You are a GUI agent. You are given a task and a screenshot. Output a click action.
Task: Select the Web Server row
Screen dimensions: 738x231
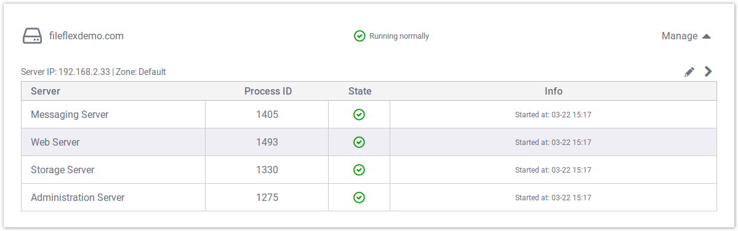point(369,142)
